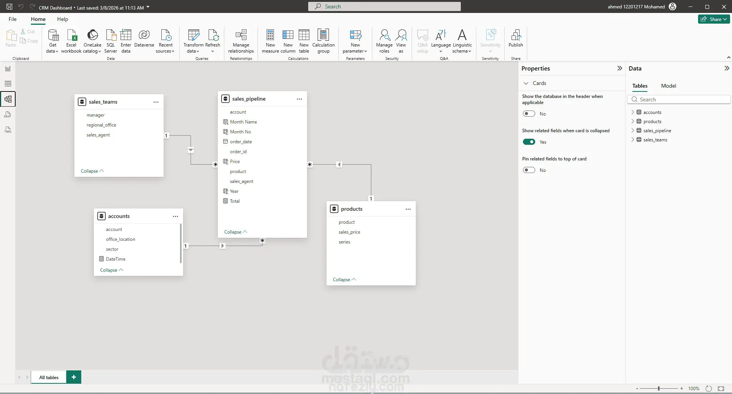Switch to Tables tab in Data pane
This screenshot has width=732, height=394.
[640, 86]
